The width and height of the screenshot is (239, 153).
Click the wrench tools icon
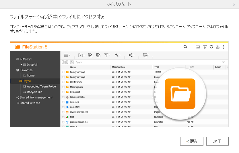pos(117,55)
